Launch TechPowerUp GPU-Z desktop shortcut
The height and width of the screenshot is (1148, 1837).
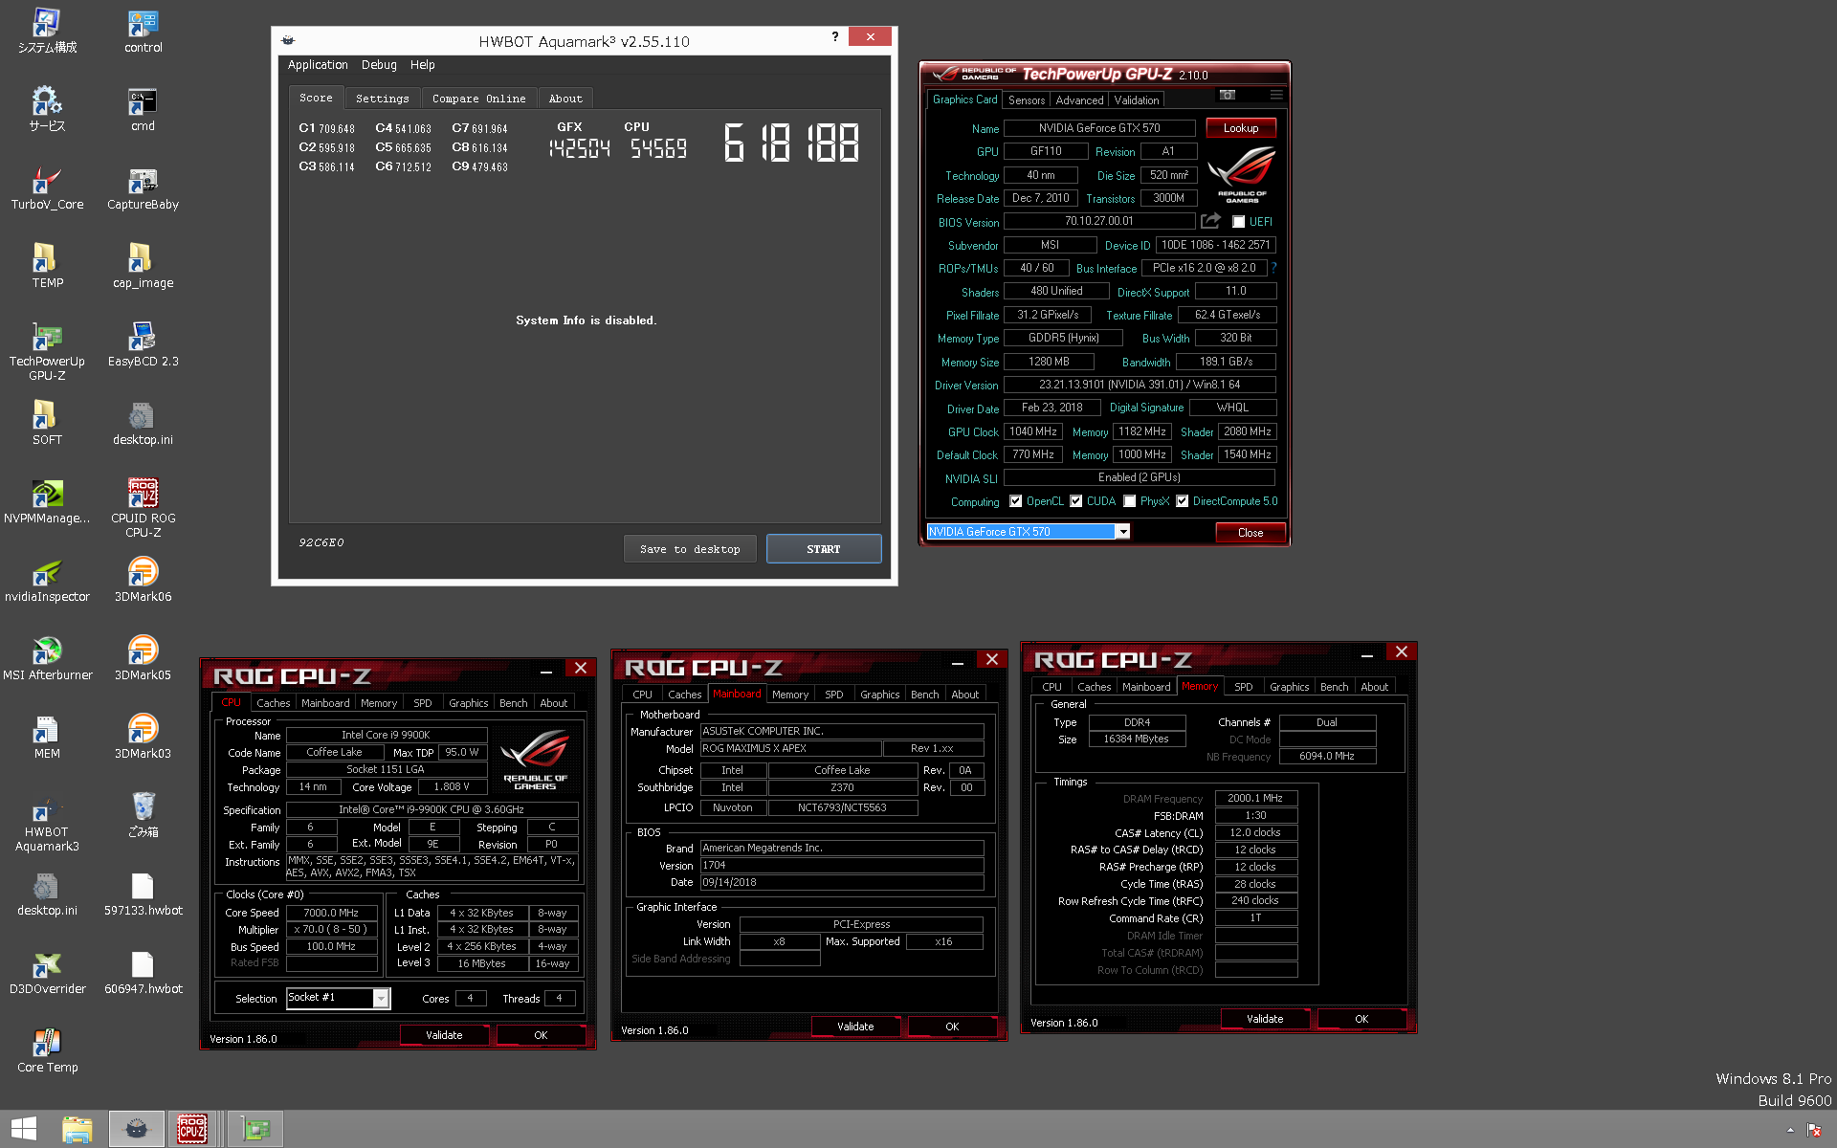click(x=47, y=351)
